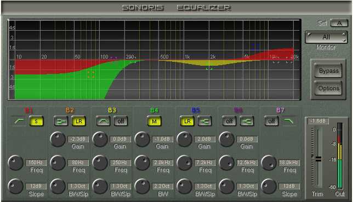This screenshot has height=202, width=353.
Task: Select the B1 high-pass filter shape icon
Action: (19, 121)
